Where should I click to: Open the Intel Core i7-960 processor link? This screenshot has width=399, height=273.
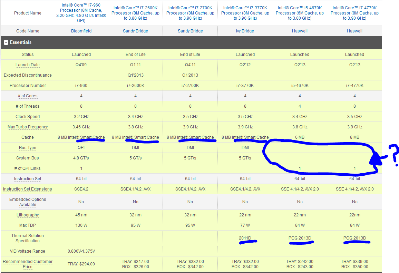(81, 13)
